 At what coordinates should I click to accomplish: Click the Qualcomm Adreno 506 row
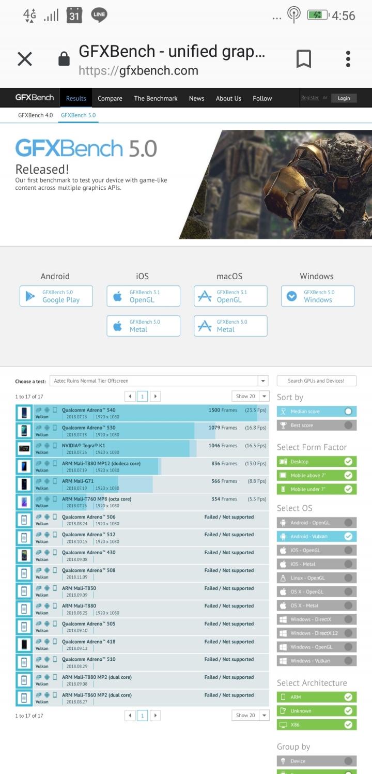(x=142, y=520)
